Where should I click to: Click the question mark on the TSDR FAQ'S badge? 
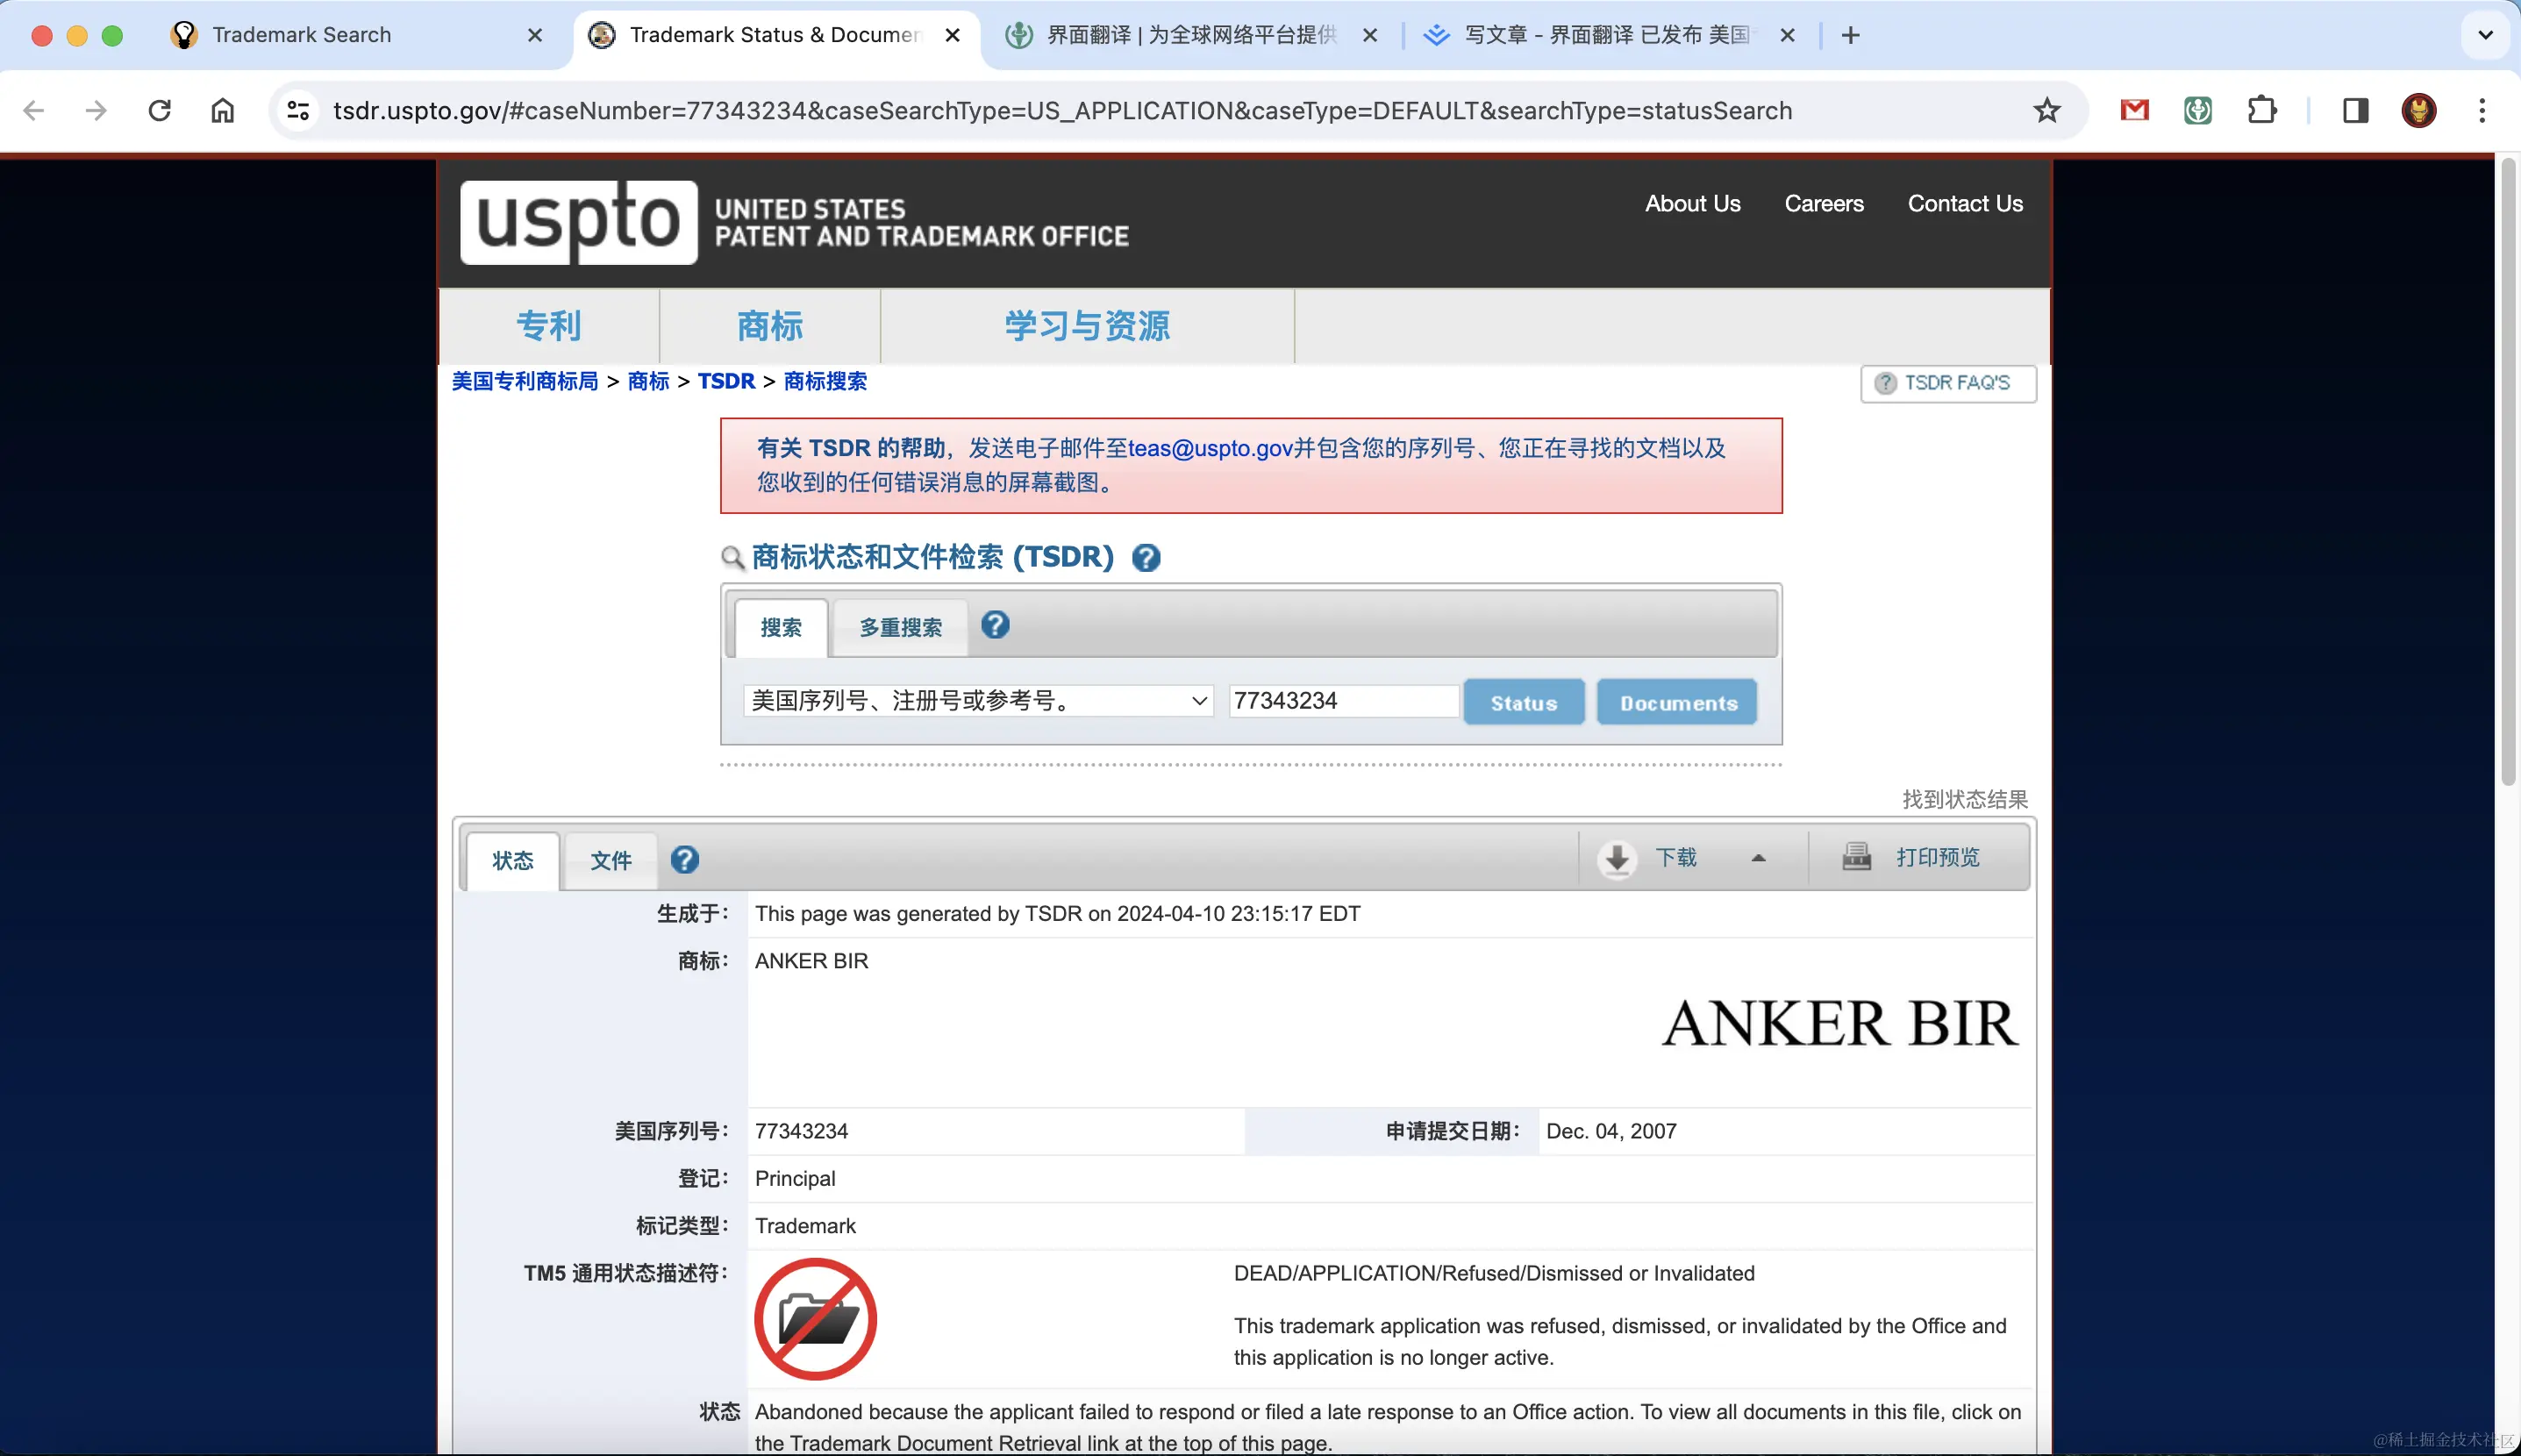pyautogui.click(x=1884, y=383)
